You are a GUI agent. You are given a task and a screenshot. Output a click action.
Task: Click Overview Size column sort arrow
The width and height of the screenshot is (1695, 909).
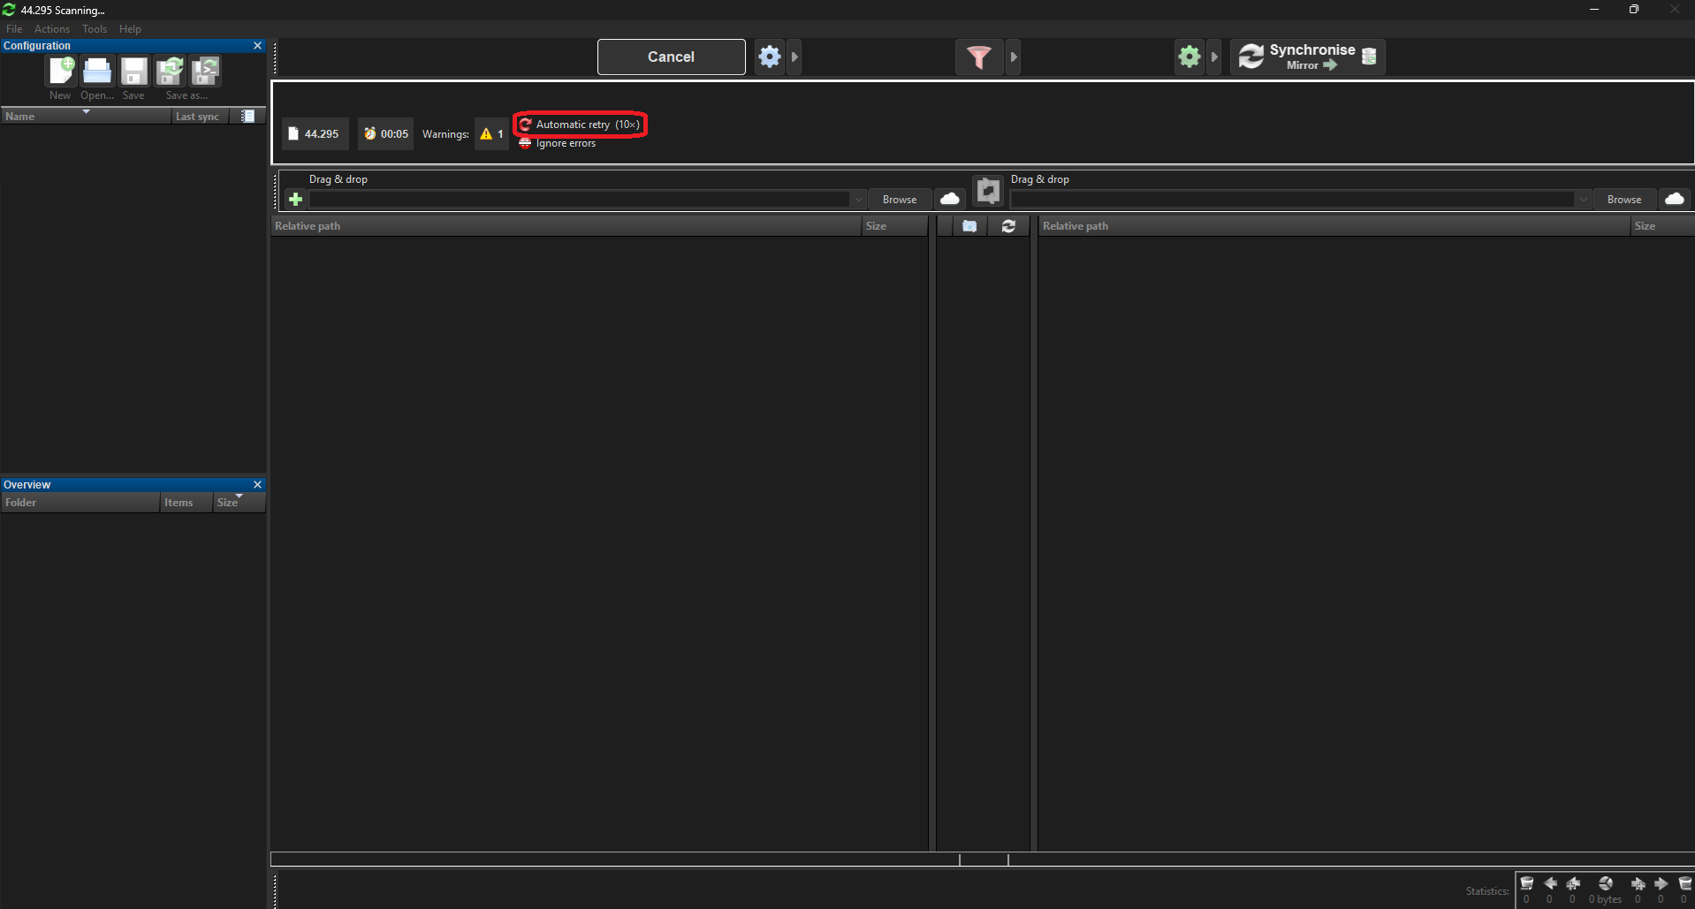(x=239, y=496)
